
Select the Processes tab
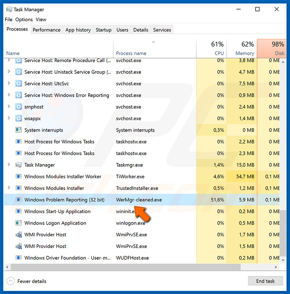[x=17, y=29]
